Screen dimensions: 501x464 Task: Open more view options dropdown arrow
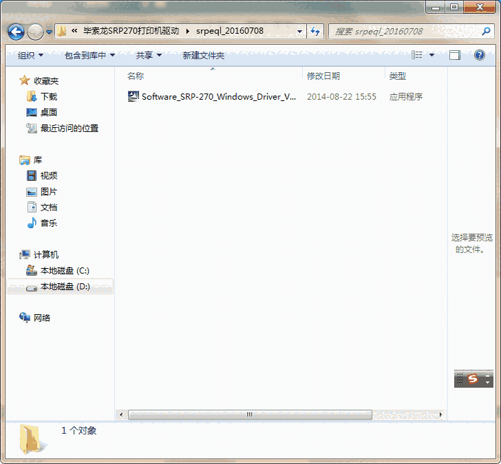[431, 55]
